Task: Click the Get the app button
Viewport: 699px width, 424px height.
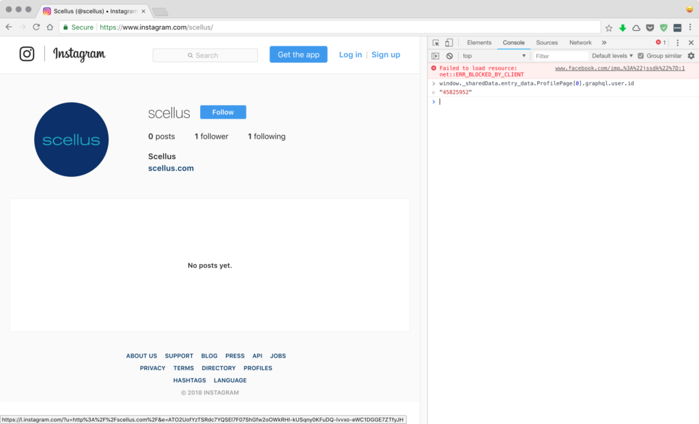Action: 298,55
